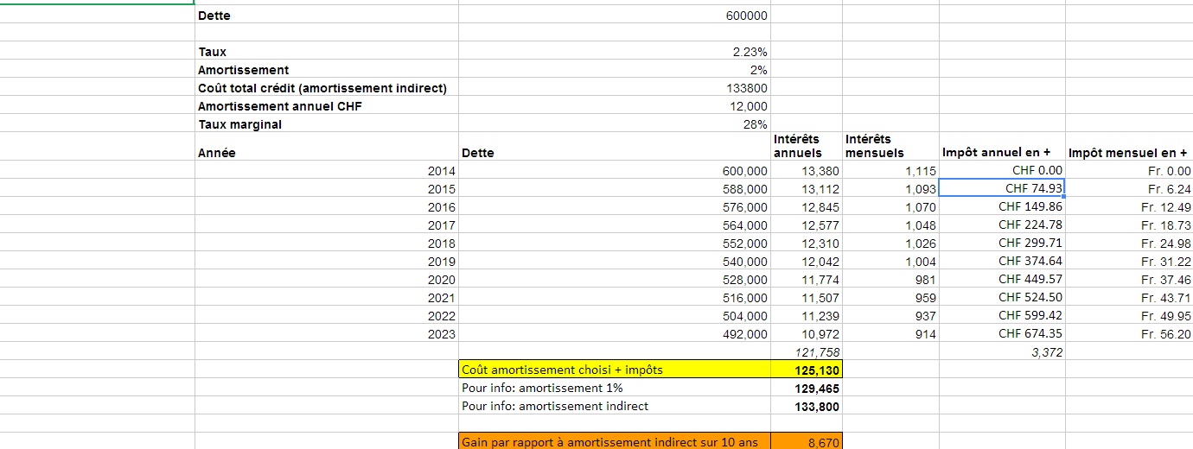Select the cell with value 600000
Image resolution: width=1193 pixels, height=449 pixels.
[x=614, y=16]
